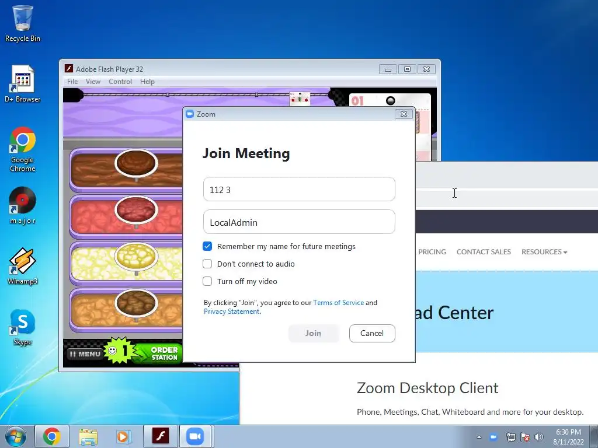Click PRICING in Zoom website navigation
The height and width of the screenshot is (448, 598).
click(x=432, y=252)
